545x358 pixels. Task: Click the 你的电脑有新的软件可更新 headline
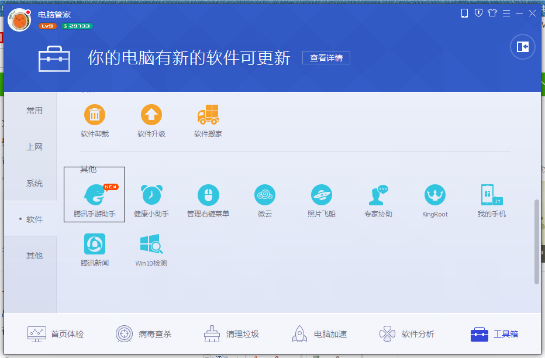189,58
